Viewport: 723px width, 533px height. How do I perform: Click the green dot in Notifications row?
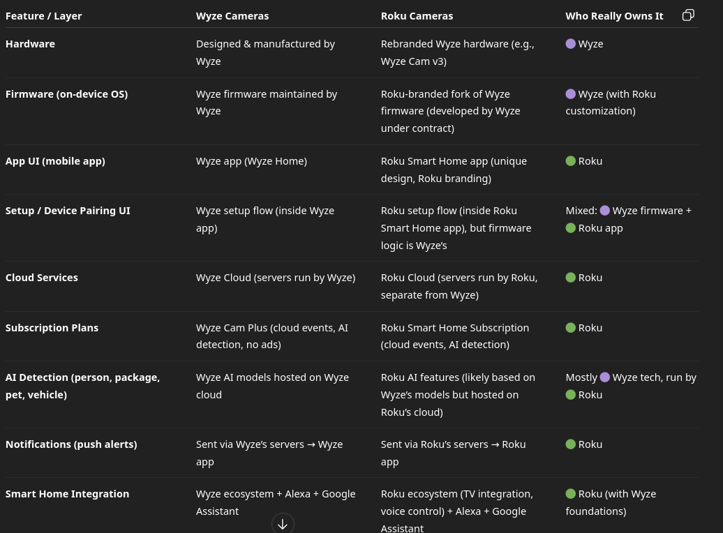570,444
